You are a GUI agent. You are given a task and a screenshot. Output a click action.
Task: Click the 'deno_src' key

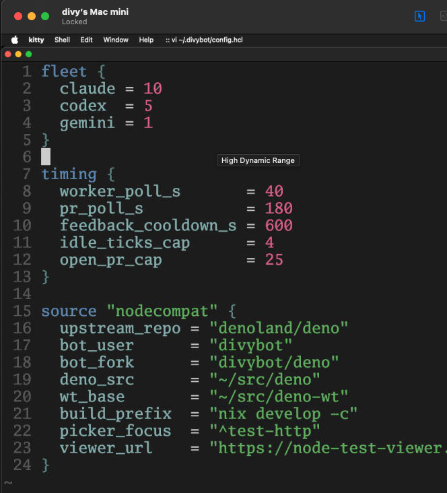point(97,380)
